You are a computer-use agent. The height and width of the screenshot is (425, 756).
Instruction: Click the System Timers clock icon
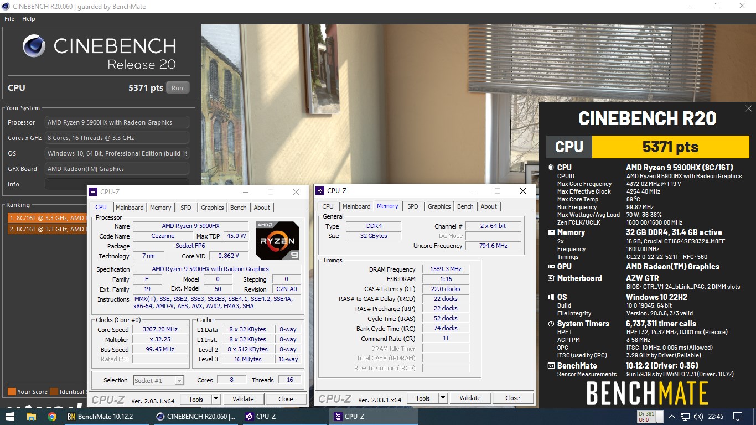pos(551,324)
